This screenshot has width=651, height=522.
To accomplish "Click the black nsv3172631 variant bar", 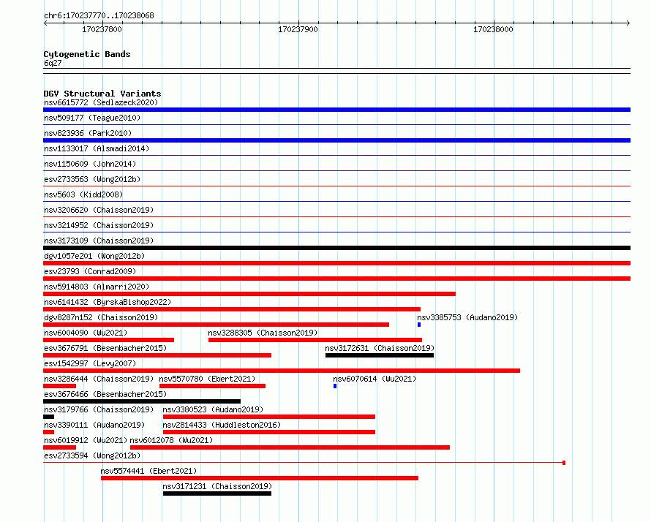I will click(380, 355).
